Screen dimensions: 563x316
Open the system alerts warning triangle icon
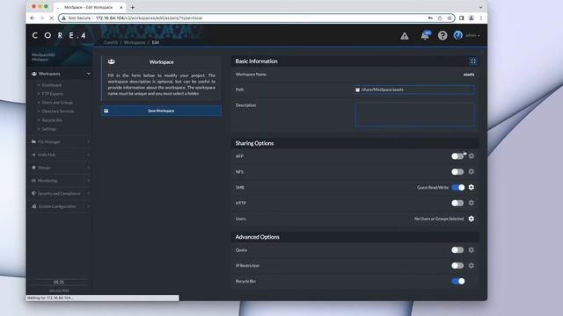tap(405, 36)
